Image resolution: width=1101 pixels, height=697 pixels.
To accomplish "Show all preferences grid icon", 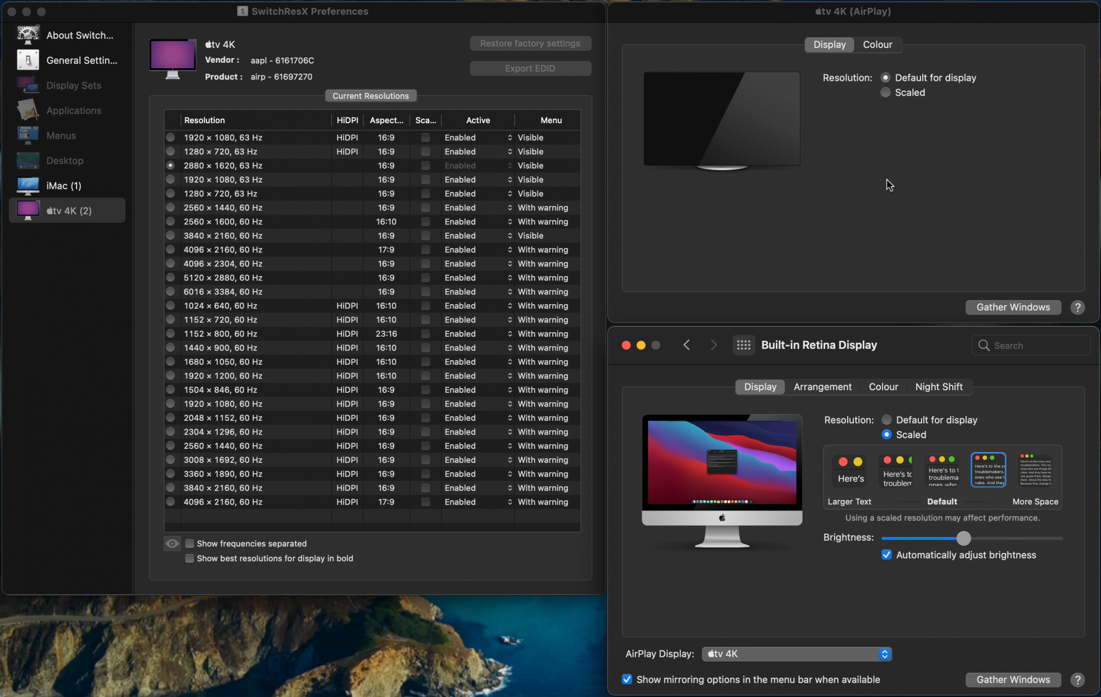I will coord(743,345).
